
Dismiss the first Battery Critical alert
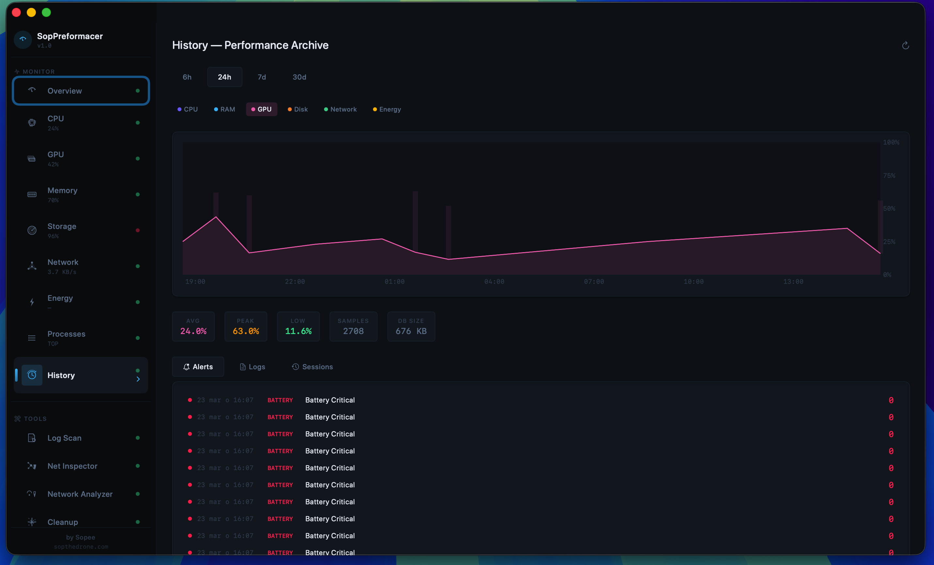(891, 400)
